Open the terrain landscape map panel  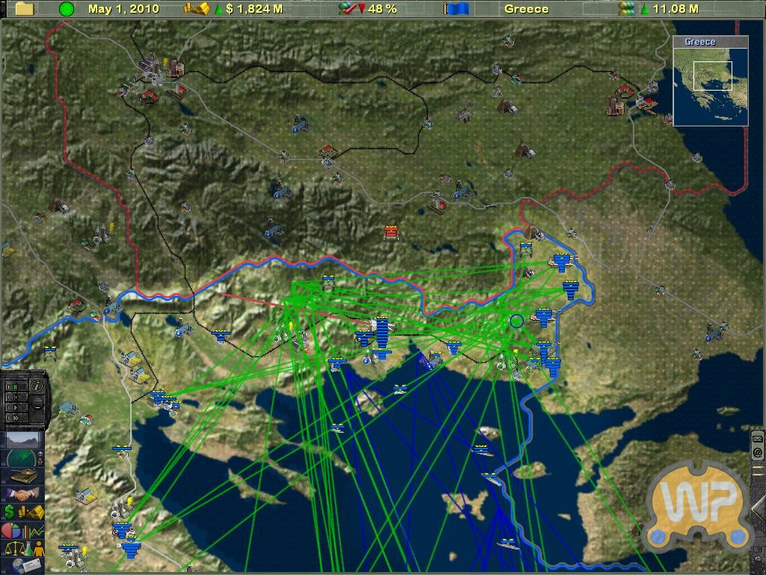[x=24, y=439]
